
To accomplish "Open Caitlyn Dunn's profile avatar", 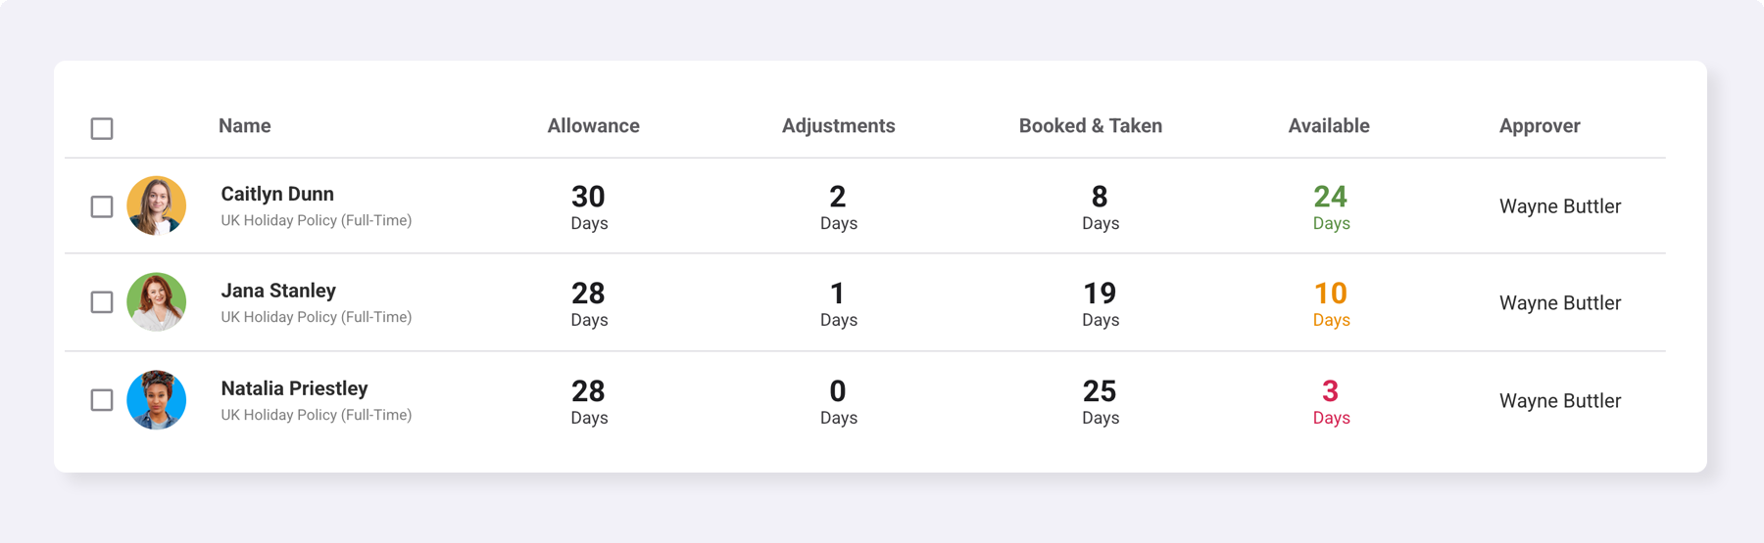I will pos(157,205).
